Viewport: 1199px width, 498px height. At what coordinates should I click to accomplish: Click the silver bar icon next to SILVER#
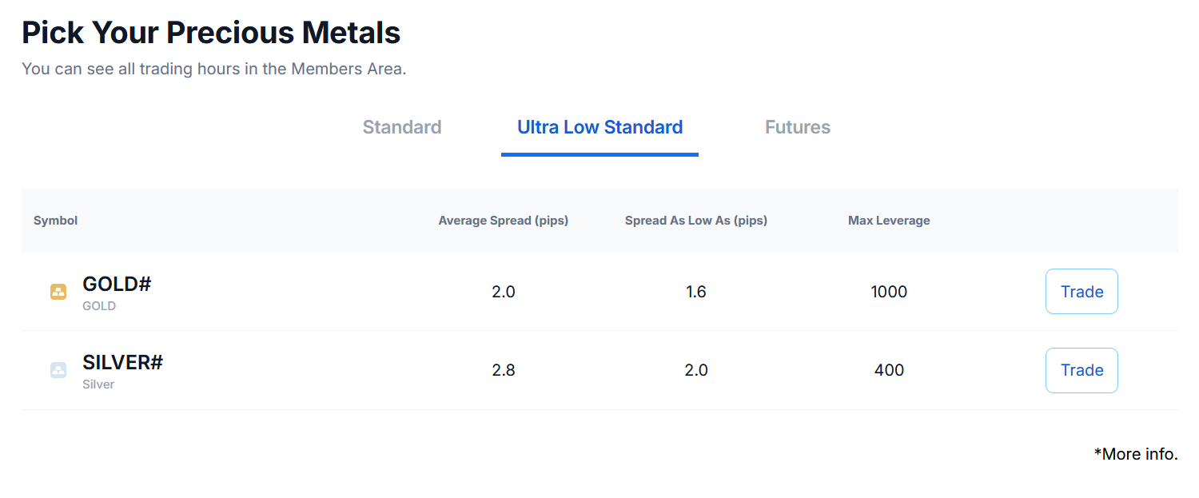tap(58, 370)
